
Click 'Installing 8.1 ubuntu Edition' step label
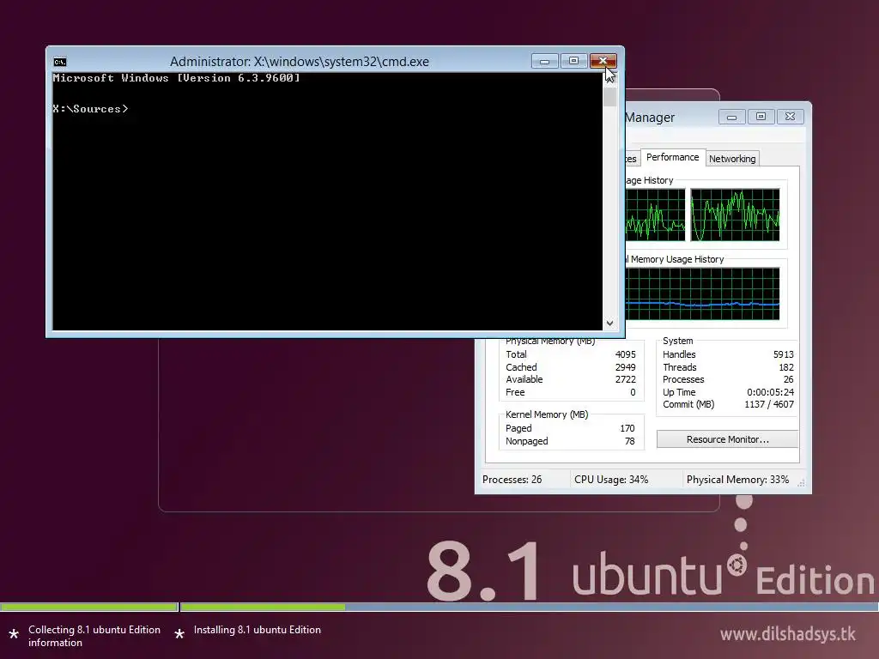(x=257, y=630)
